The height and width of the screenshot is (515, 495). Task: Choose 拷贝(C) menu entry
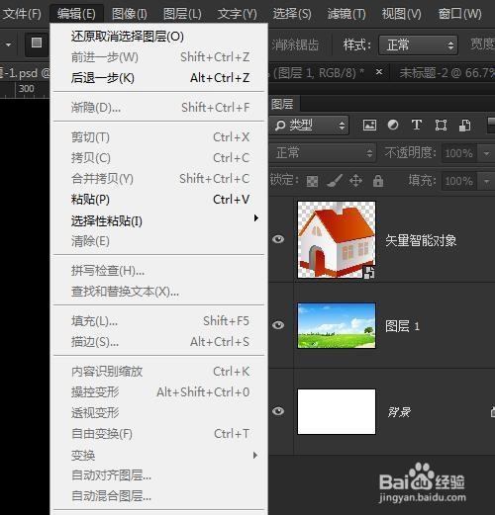[x=159, y=158]
